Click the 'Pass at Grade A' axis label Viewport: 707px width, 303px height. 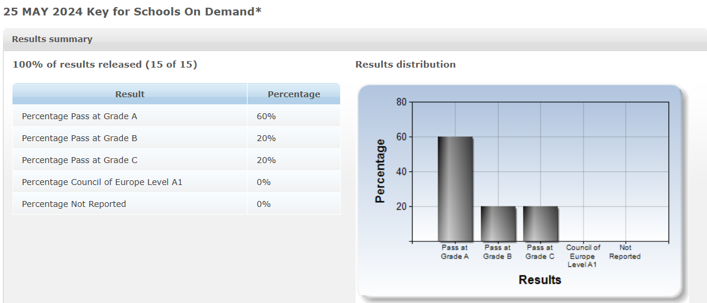click(x=455, y=252)
